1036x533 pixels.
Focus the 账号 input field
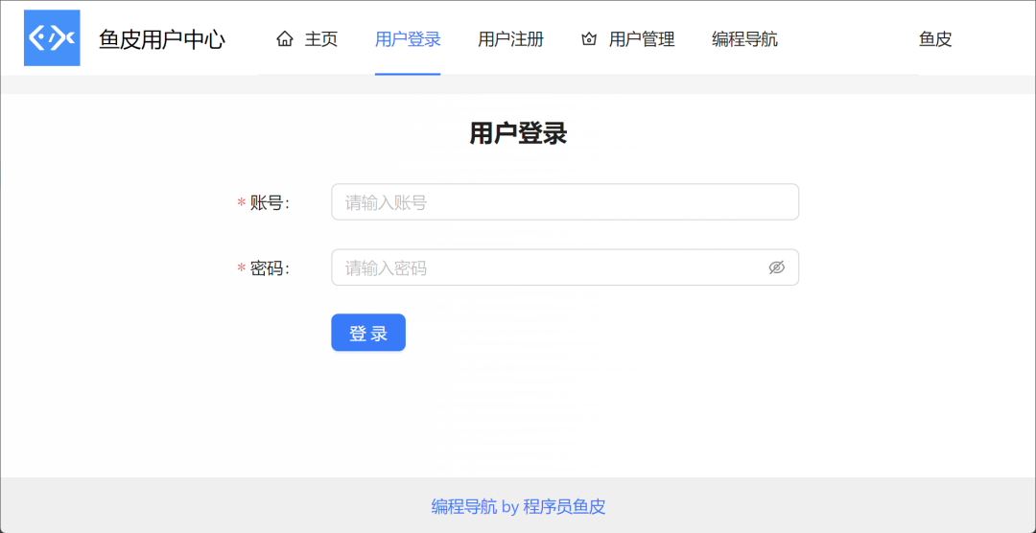point(565,201)
